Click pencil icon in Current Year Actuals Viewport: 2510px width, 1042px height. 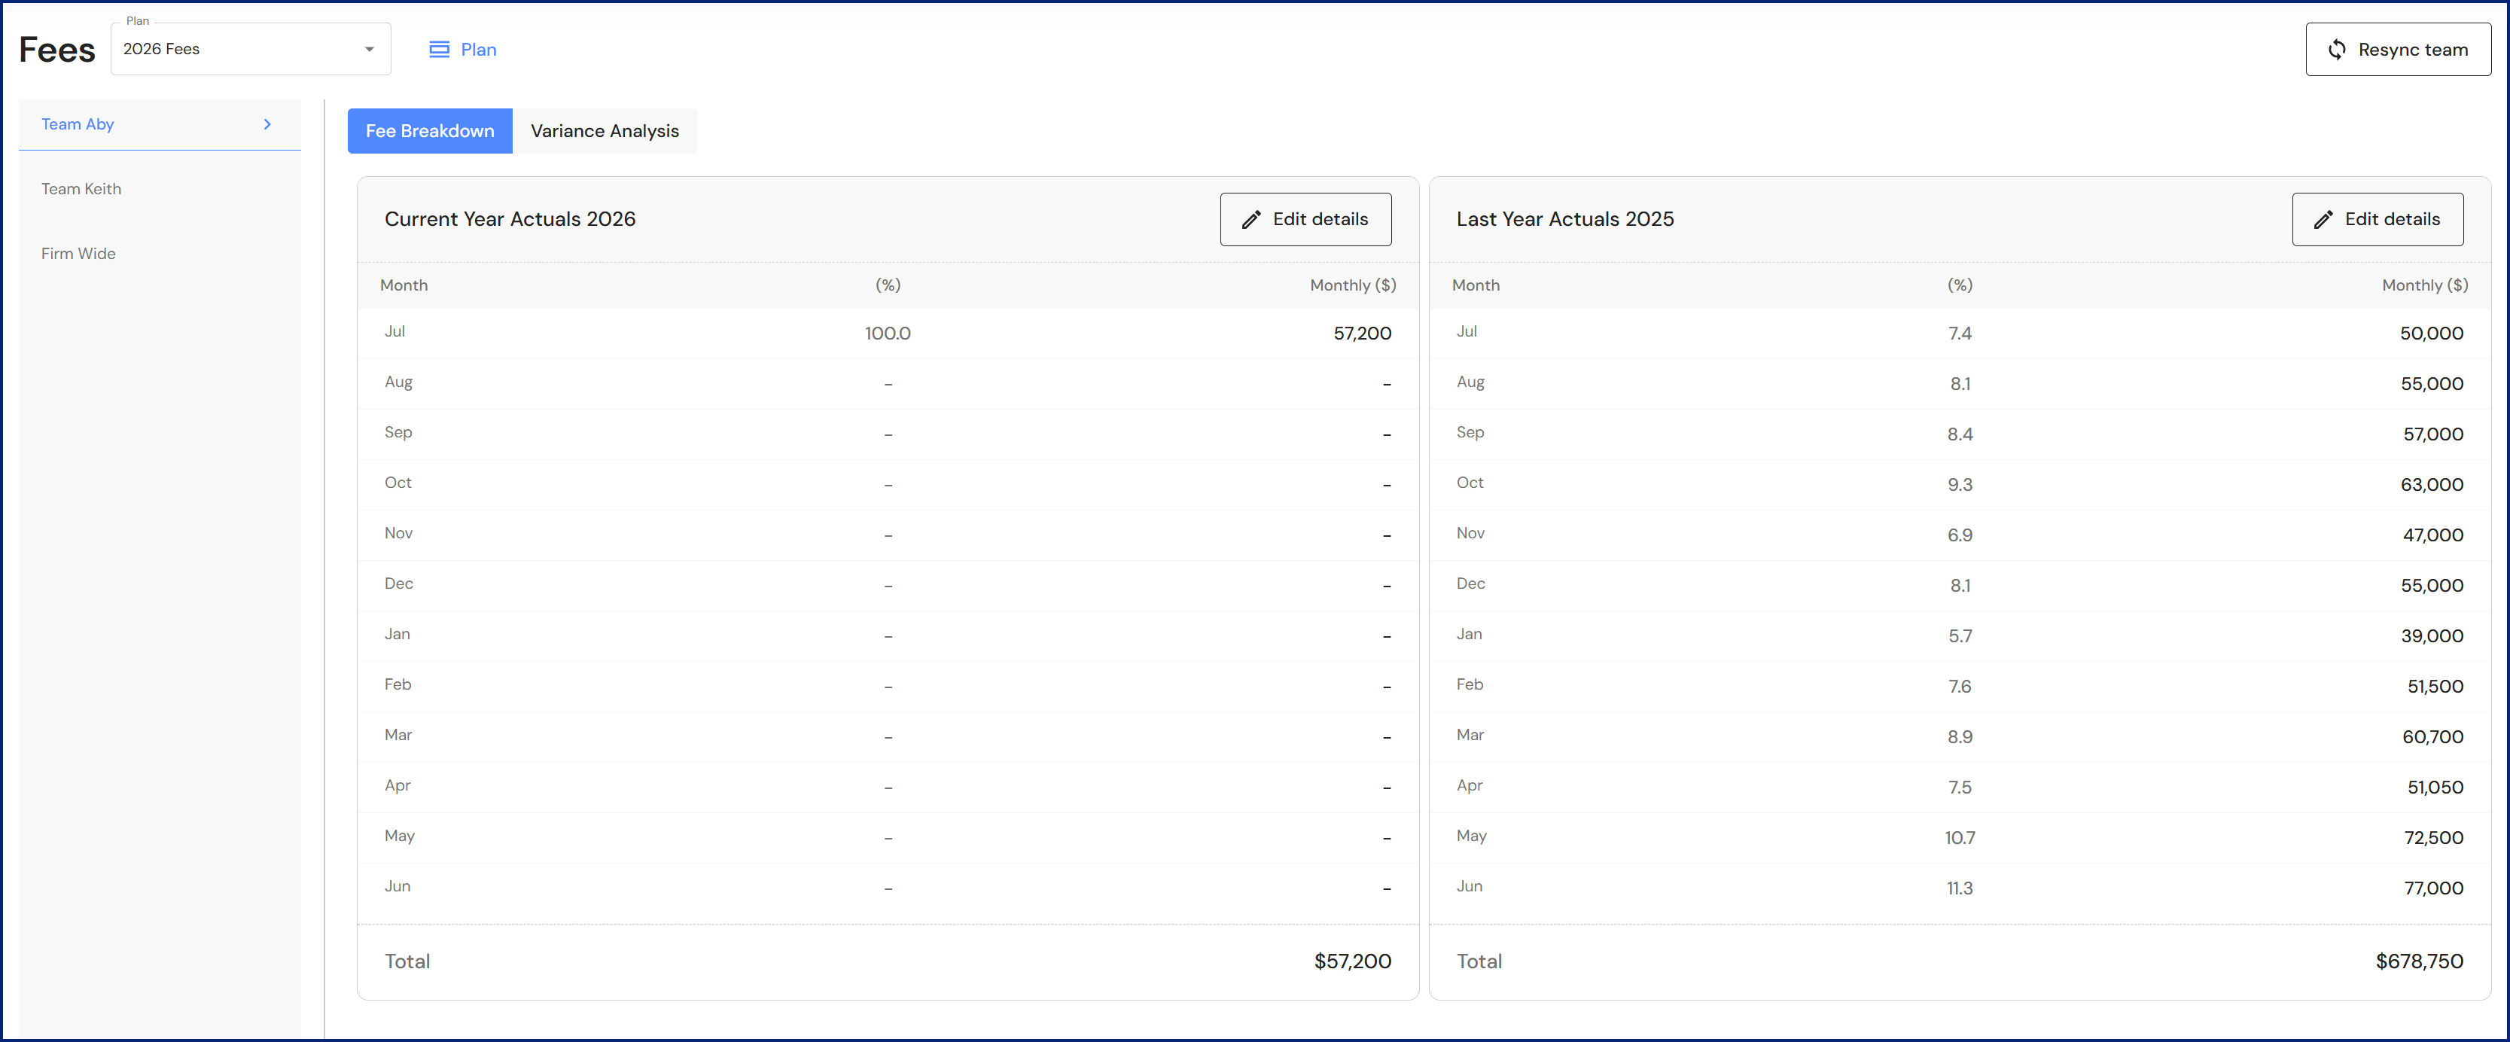click(1251, 221)
